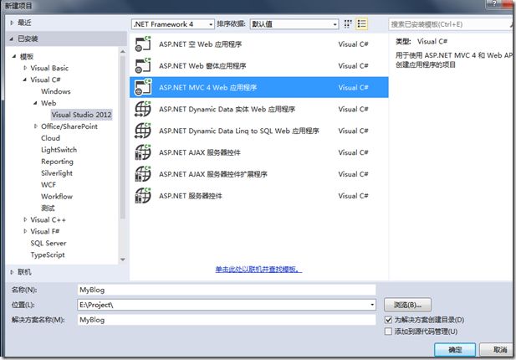
Task: Focus the 搜索已安装模板 search box
Action: 452,24
